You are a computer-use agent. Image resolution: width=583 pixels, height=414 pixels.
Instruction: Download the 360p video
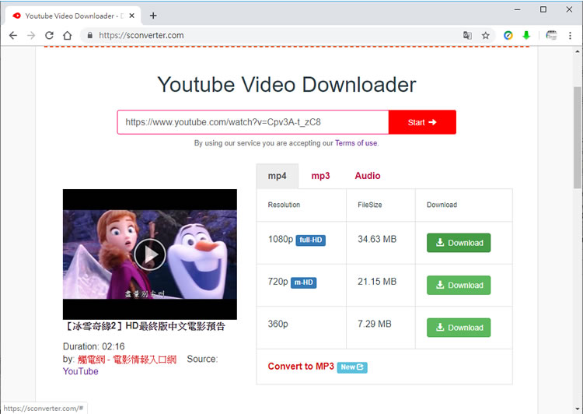[x=459, y=328]
